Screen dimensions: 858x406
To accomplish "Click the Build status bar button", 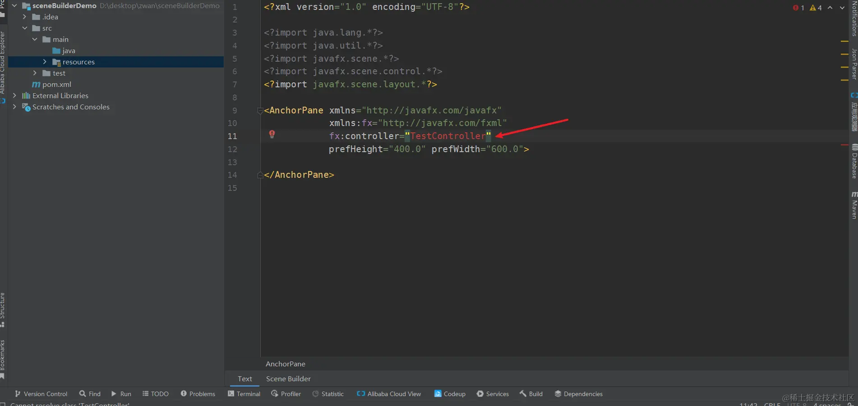I will click(x=530, y=393).
